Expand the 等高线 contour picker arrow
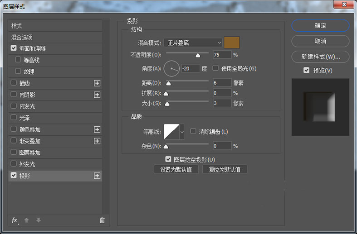Screen dimensions: 357x234 click(182, 132)
